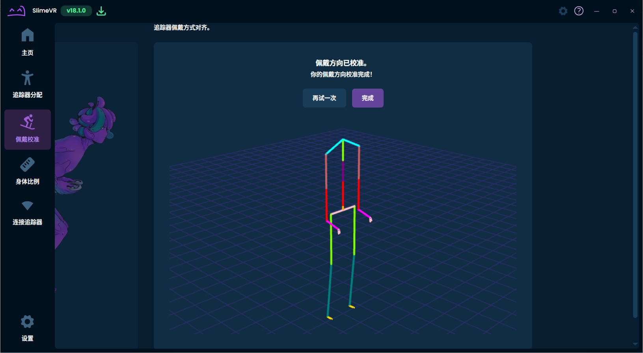
Task: Click the download update icon
Action: click(101, 11)
